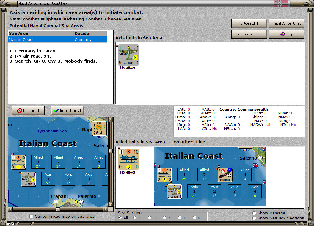Viewport: 314px width, 226px height.
Task: Click the Sea Area column header
Action: click(x=41, y=34)
